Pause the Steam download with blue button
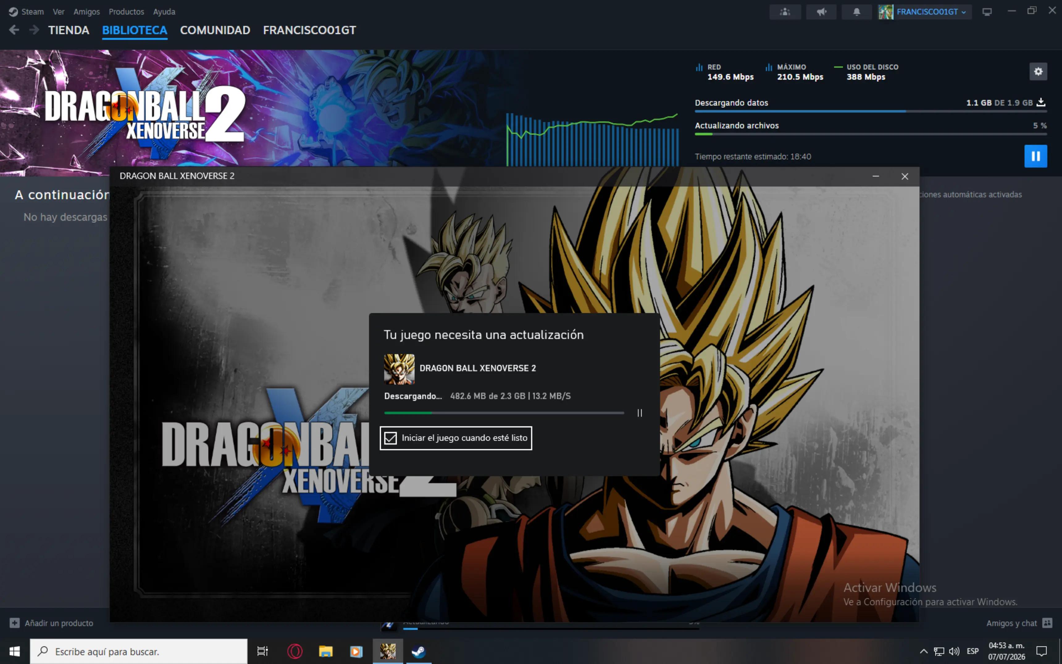Viewport: 1062px width, 664px height. [1036, 156]
